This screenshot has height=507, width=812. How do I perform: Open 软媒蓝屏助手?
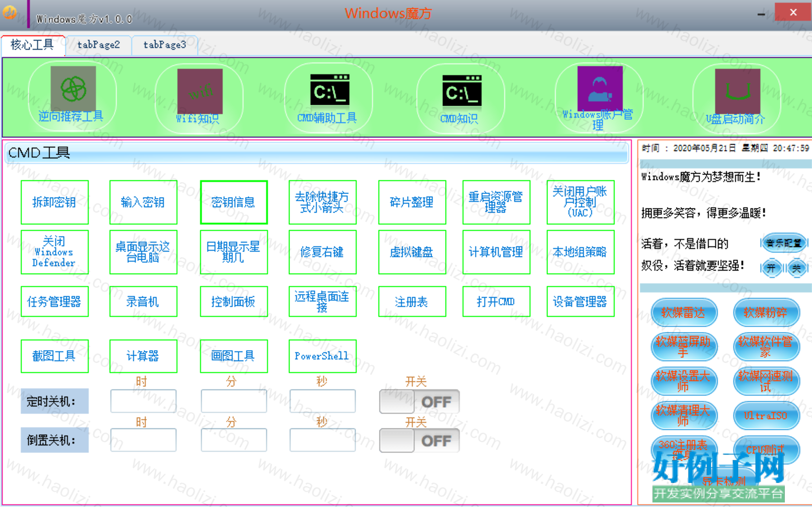(x=684, y=347)
